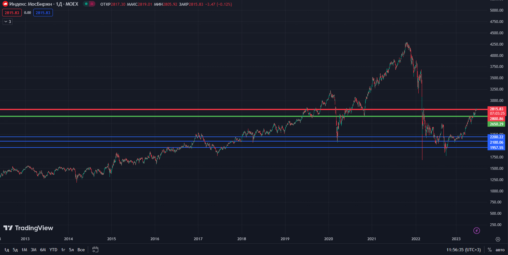The height and width of the screenshot is (255, 508).
Task: Toggle percent scale with % button
Action: [x=490, y=250]
